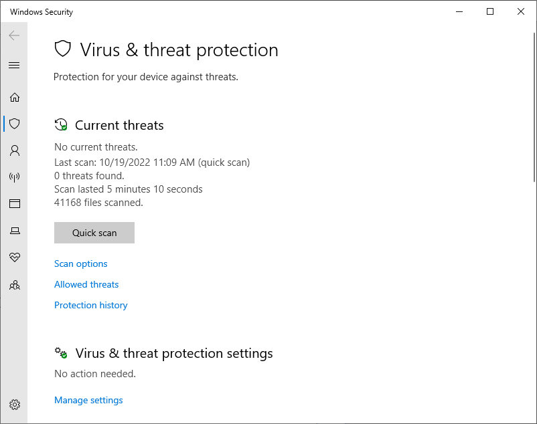Minimize the Windows Security window
Screen dimensions: 537x424
coord(459,11)
